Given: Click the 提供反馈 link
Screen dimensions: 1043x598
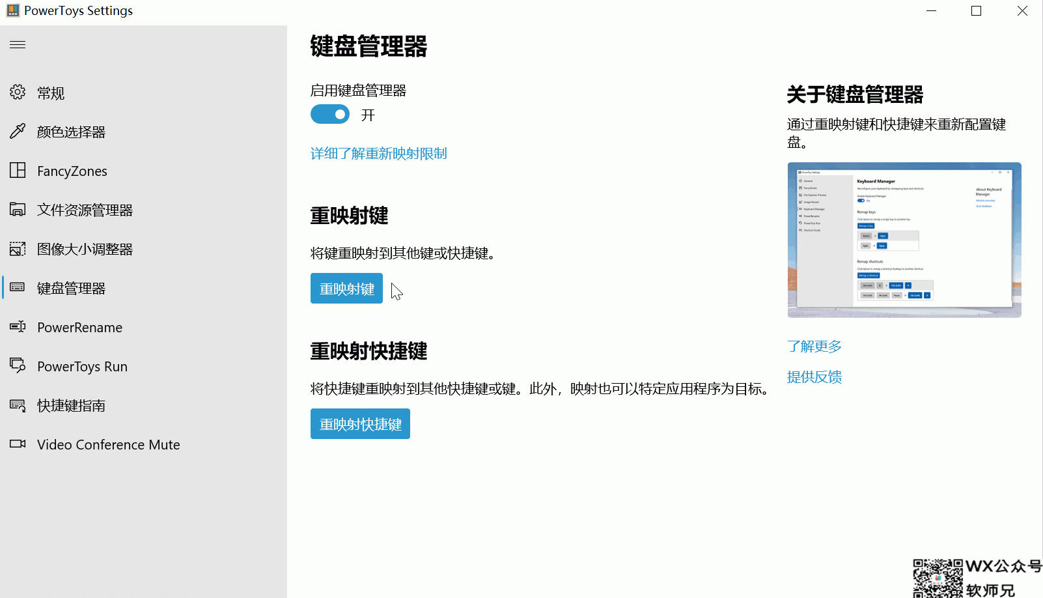Looking at the screenshot, I should pyautogui.click(x=814, y=377).
